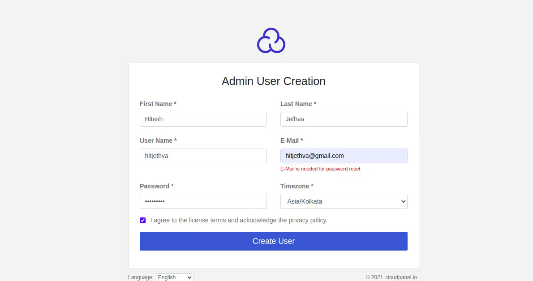Click the 'E-Mail is needed for password reset' note
Viewport: 533px width, 281px height.
tap(320, 169)
